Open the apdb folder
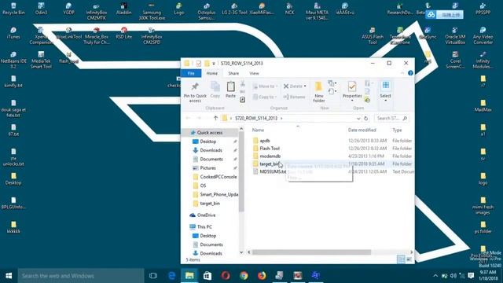 pyautogui.click(x=265, y=141)
